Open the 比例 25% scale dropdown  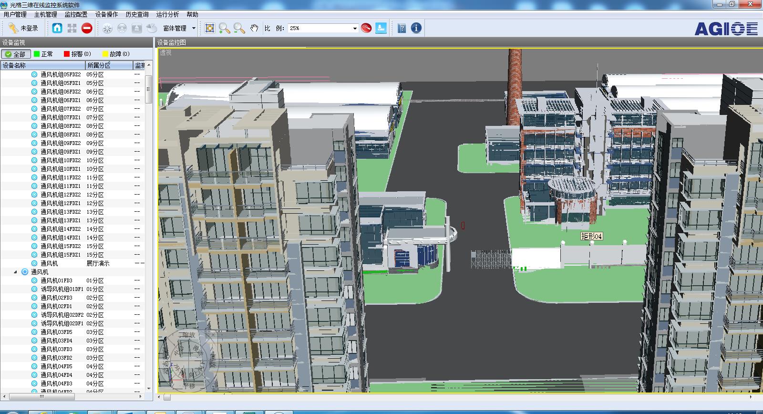[354, 29]
